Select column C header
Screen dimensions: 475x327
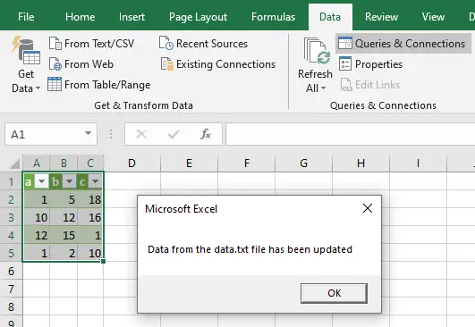pyautogui.click(x=90, y=163)
